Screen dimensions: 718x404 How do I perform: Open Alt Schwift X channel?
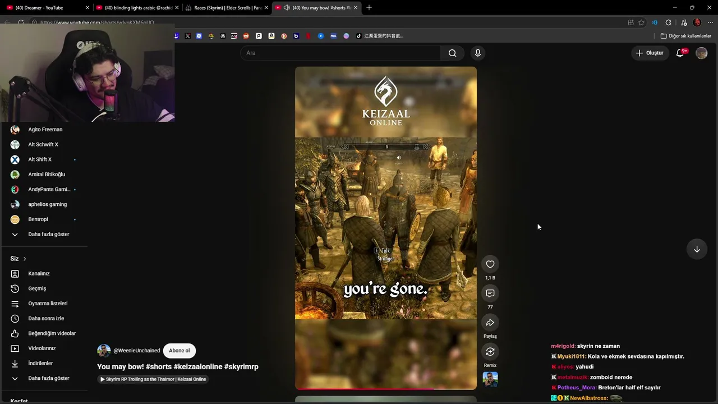tap(44, 145)
